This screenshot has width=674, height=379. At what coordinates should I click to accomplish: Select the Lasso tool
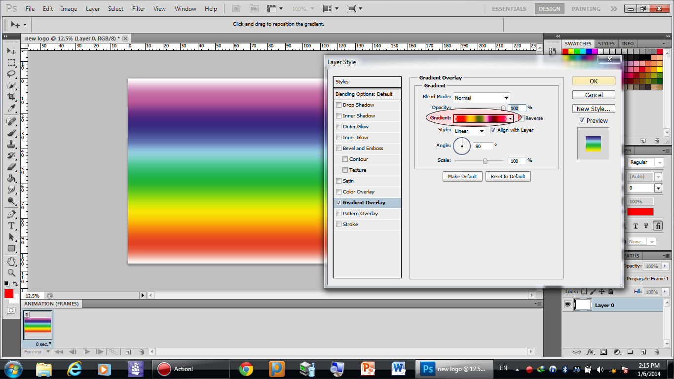(11, 74)
